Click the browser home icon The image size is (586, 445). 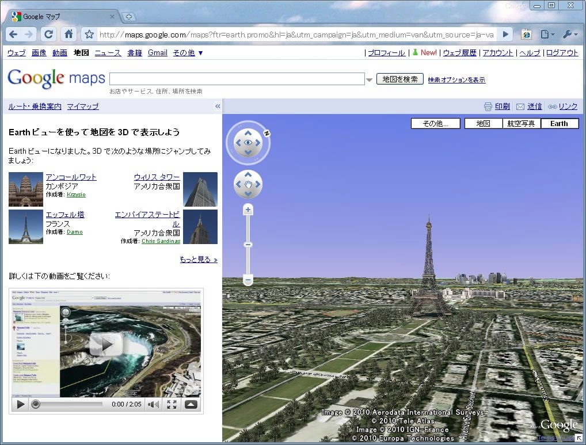pyautogui.click(x=69, y=34)
